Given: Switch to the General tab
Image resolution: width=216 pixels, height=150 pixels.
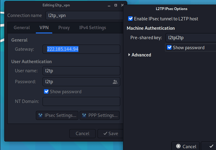Looking at the screenshot, I should click(x=22, y=28).
